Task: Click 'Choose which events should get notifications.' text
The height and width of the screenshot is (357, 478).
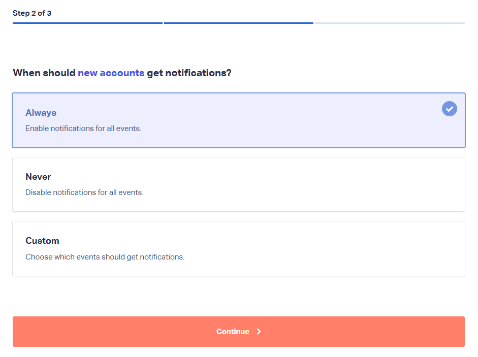Action: point(105,256)
